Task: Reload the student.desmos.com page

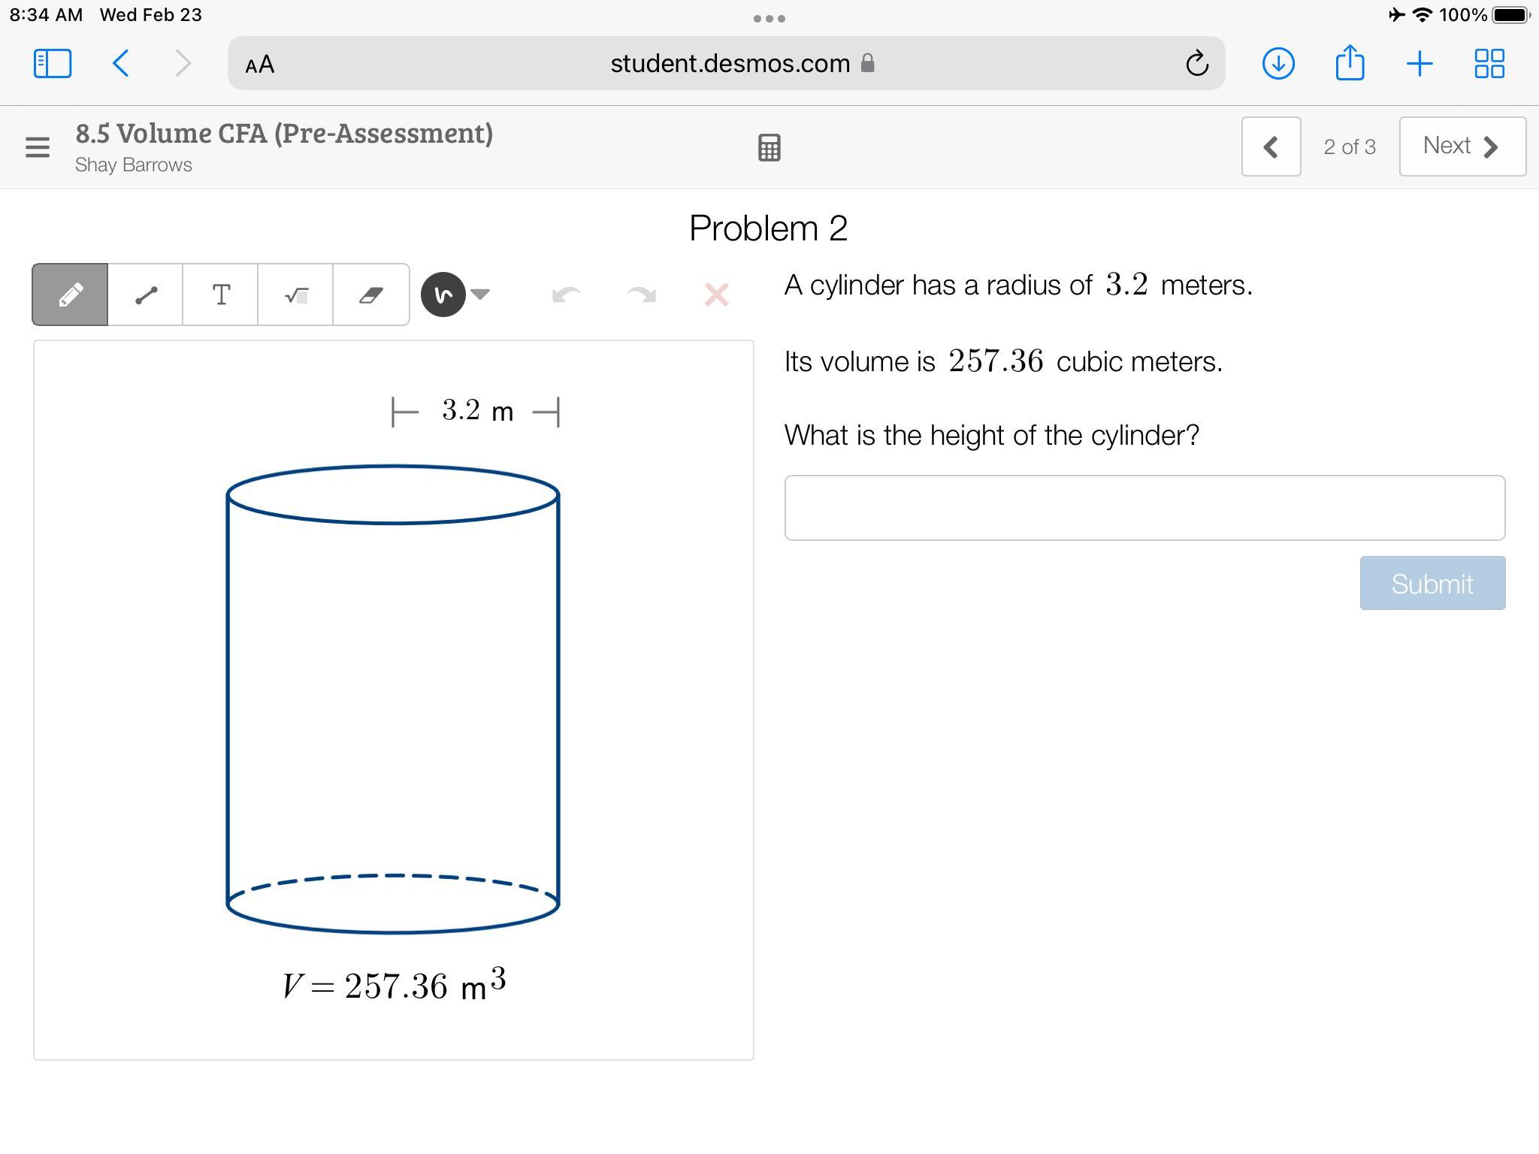Action: 1196,64
